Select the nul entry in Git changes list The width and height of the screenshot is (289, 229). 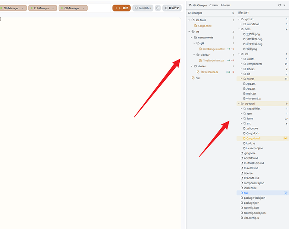click(197, 78)
